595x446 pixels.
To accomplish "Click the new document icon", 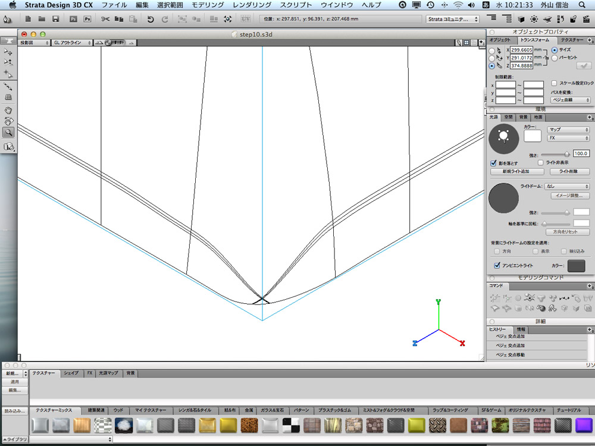I will pyautogui.click(x=28, y=19).
